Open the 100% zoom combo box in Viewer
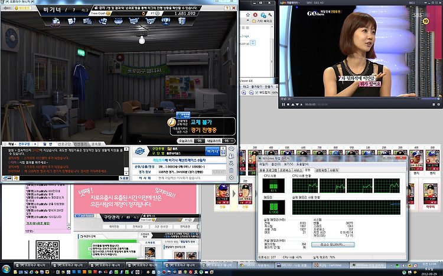This screenshot has height=276, width=443. tap(275, 93)
